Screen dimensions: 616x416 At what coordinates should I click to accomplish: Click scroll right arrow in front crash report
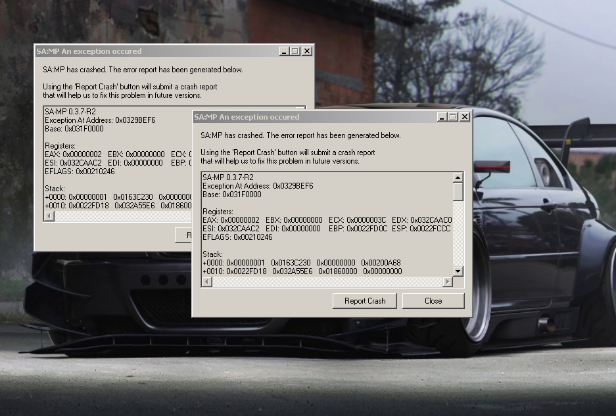448,282
